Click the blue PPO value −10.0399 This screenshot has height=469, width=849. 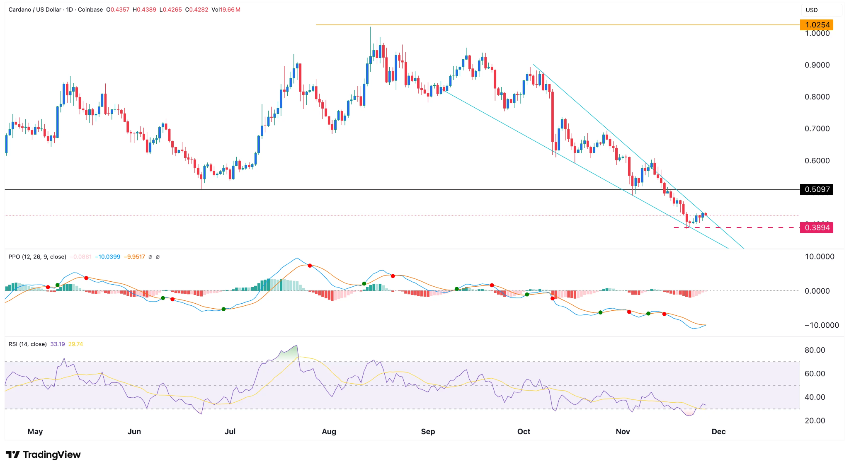(108, 257)
